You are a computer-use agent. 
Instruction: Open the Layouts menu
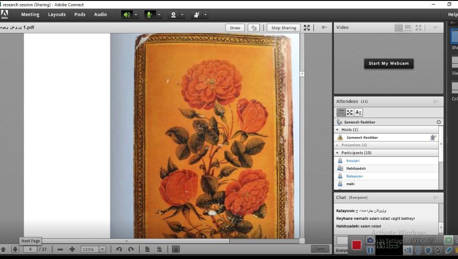tap(57, 14)
